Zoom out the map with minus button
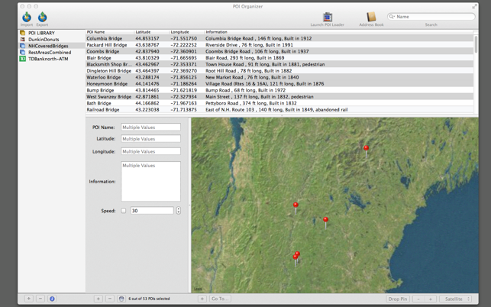This screenshot has width=491, height=307. (x=418, y=299)
